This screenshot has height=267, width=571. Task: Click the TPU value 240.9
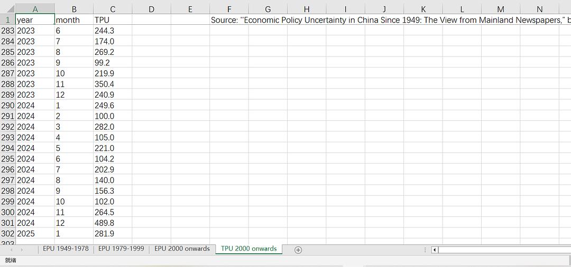113,95
